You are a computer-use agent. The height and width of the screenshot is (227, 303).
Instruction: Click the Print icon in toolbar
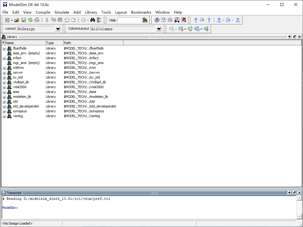click(x=37, y=20)
